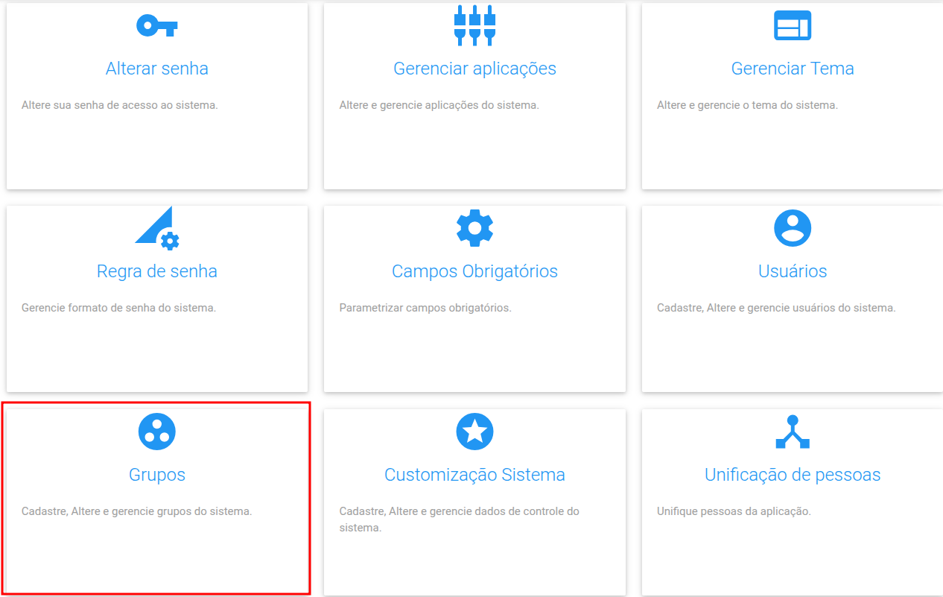Open the Regra de senha page
Screen dimensions: 943x597
(156, 271)
